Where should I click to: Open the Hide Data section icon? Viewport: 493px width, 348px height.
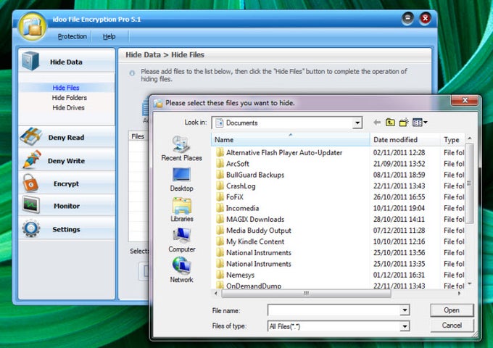30,61
